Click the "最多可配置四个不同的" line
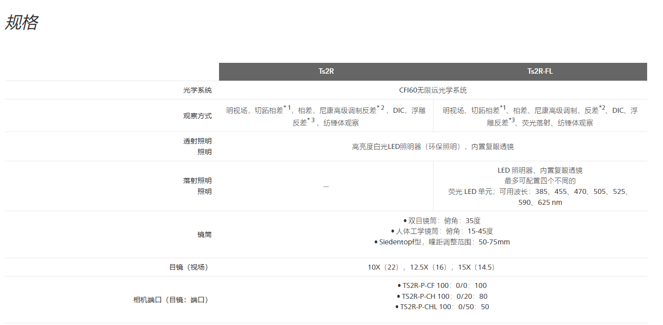Viewport: 663px width, 325px height. pos(540,181)
